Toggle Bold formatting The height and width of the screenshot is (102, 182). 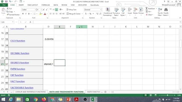[23, 14]
